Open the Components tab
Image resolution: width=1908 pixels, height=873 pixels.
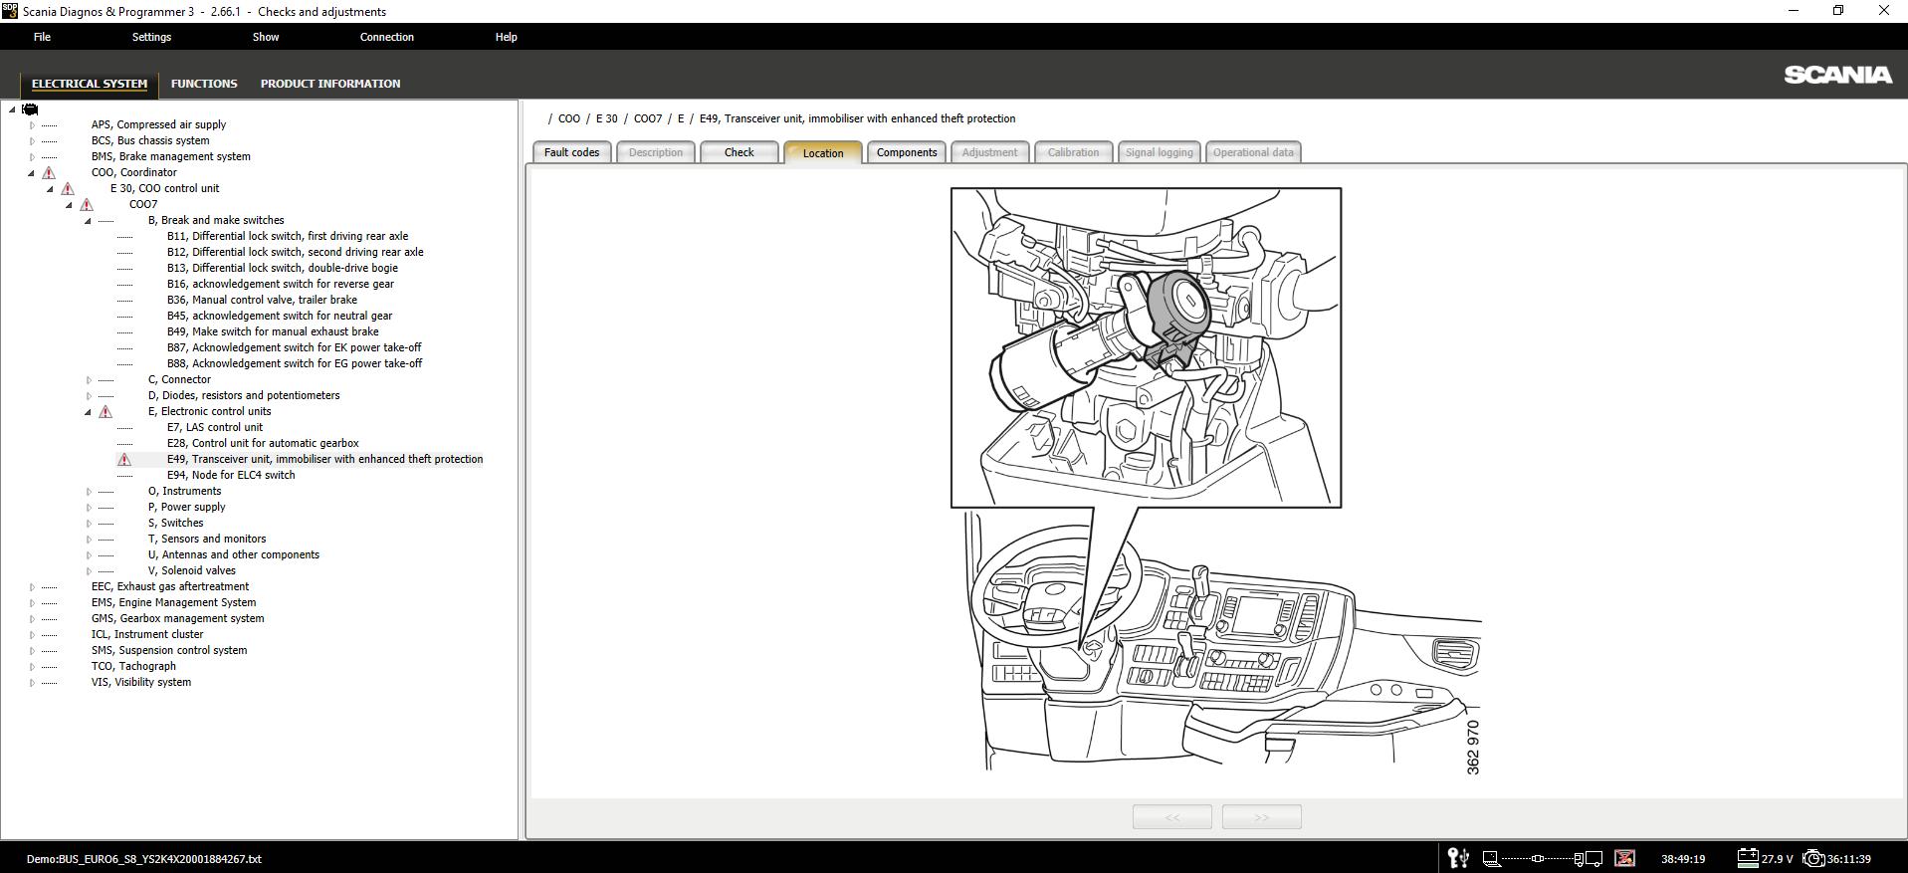click(x=906, y=152)
